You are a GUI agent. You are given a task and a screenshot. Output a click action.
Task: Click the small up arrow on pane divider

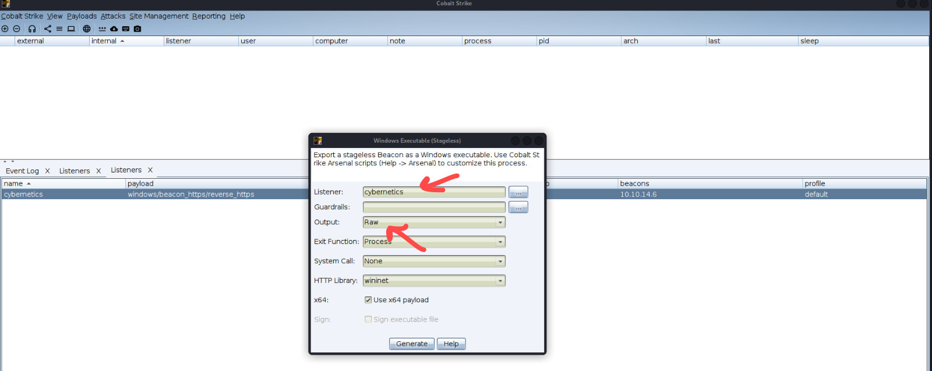click(x=5, y=161)
